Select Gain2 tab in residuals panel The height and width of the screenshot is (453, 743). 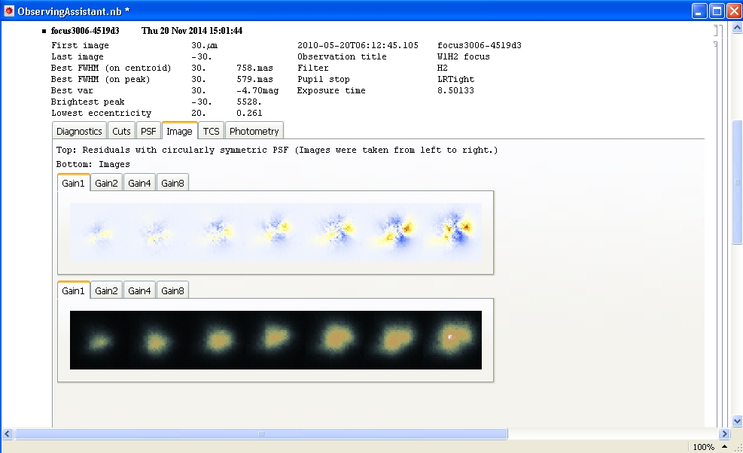click(x=106, y=183)
